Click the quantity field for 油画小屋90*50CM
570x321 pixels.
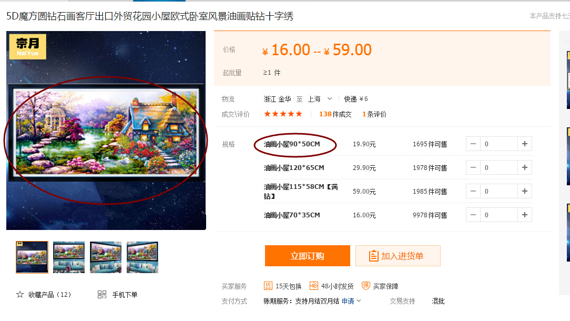[x=498, y=144]
